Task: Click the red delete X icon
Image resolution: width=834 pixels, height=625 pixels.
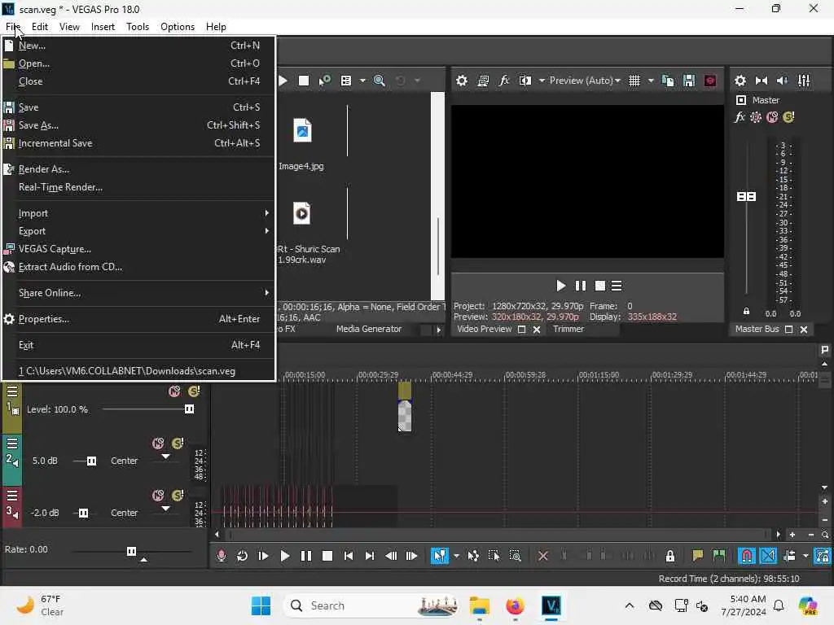Action: click(543, 556)
